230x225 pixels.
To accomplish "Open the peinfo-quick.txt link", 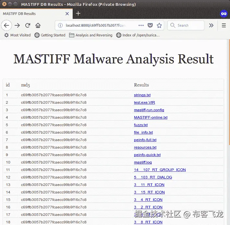I will click(x=147, y=155).
